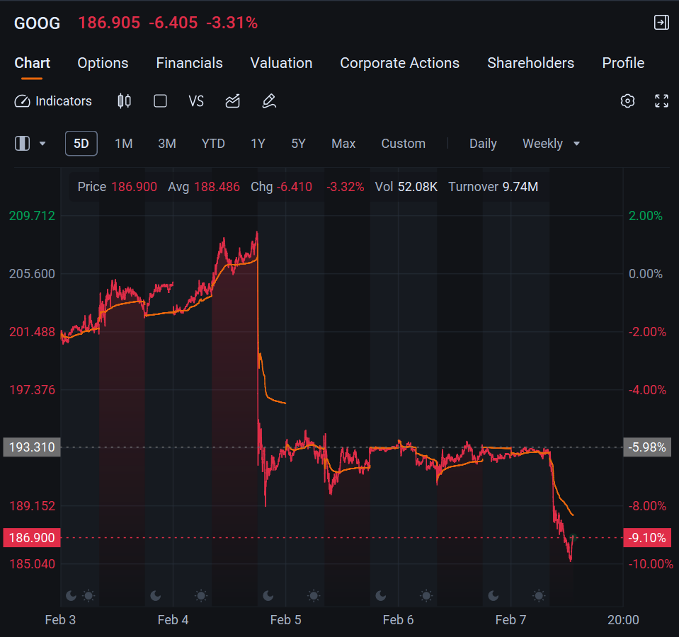Click the 209.712 price axis label
The height and width of the screenshot is (637, 679).
coord(32,215)
